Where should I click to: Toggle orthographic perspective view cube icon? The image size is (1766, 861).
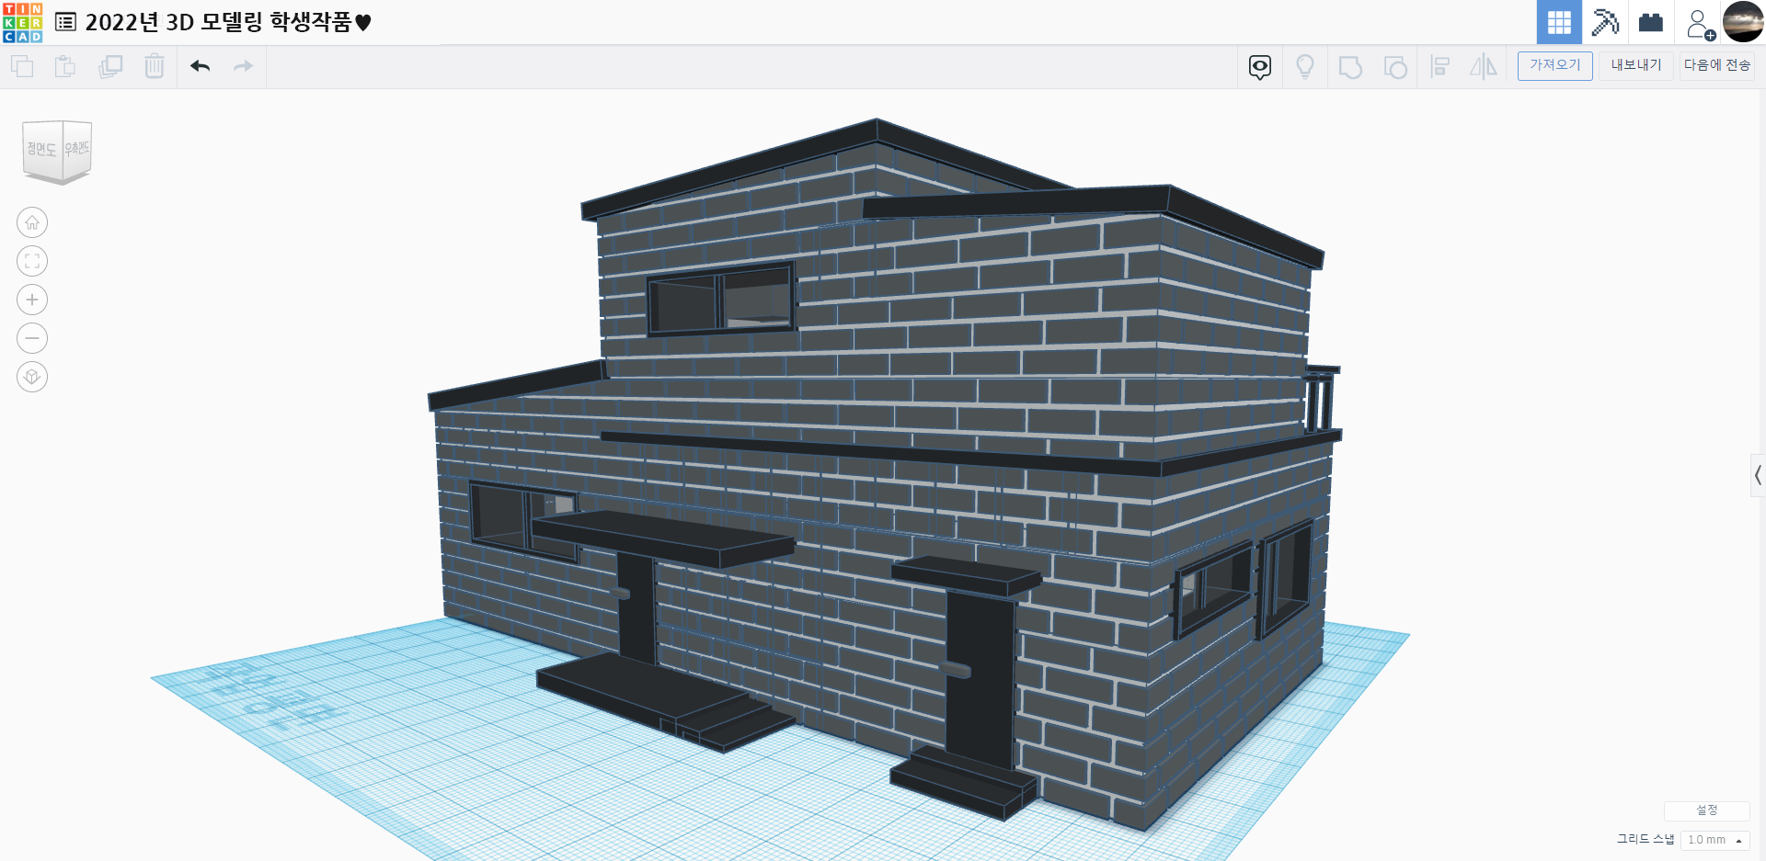pyautogui.click(x=32, y=377)
